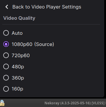Open the Nekoray icon in the taskbar
This screenshot has height=107, width=106.
coord(2,103)
